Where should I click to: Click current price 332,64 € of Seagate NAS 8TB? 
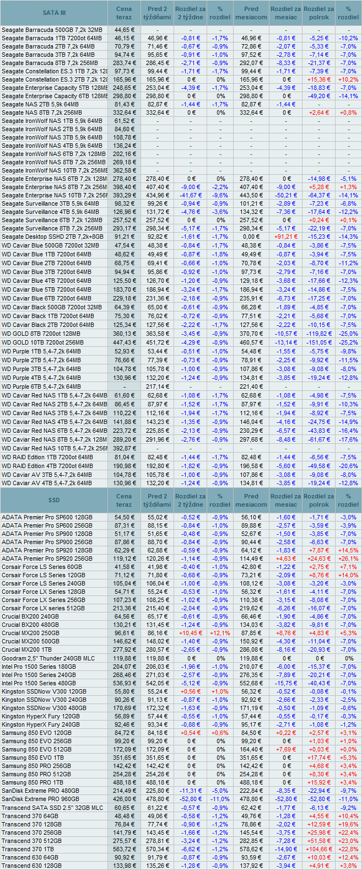pos(124,112)
